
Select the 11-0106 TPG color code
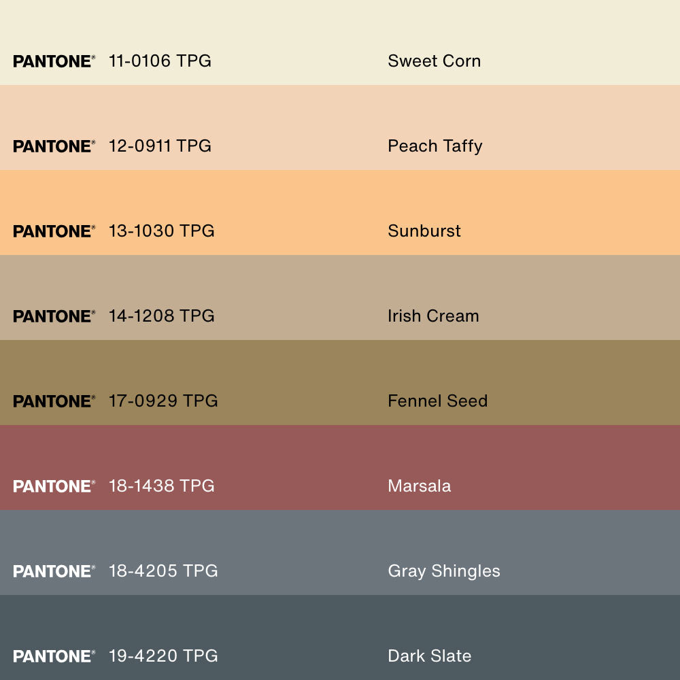coord(160,61)
